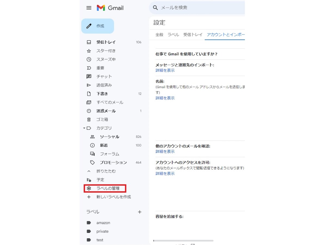Image resolution: width=326 pixels, height=245 pixels.
Task: Open the amazon label
Action: [x=103, y=223]
